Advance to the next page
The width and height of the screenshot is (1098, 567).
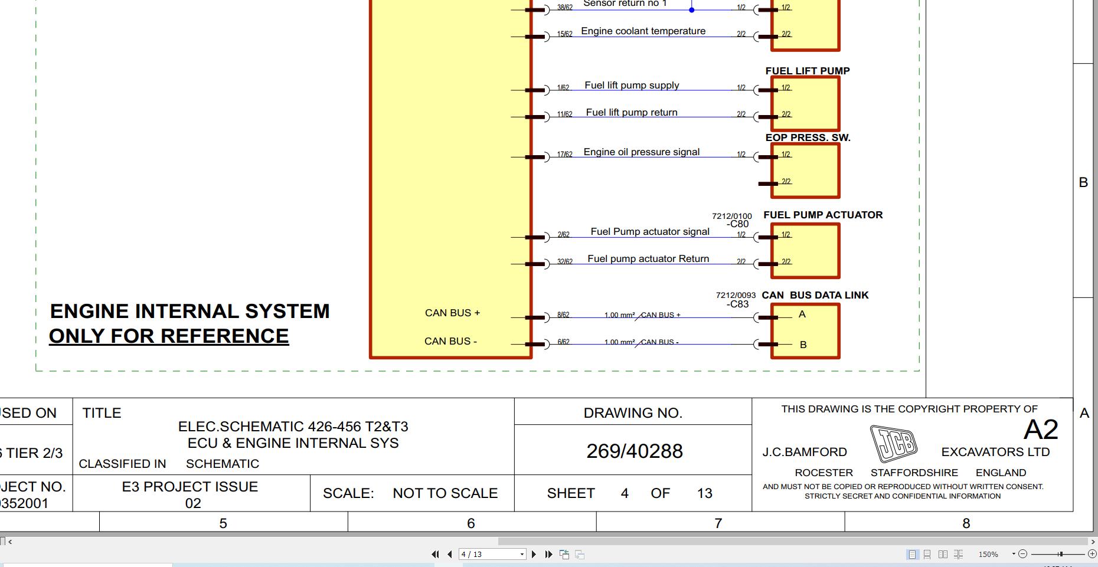point(534,554)
